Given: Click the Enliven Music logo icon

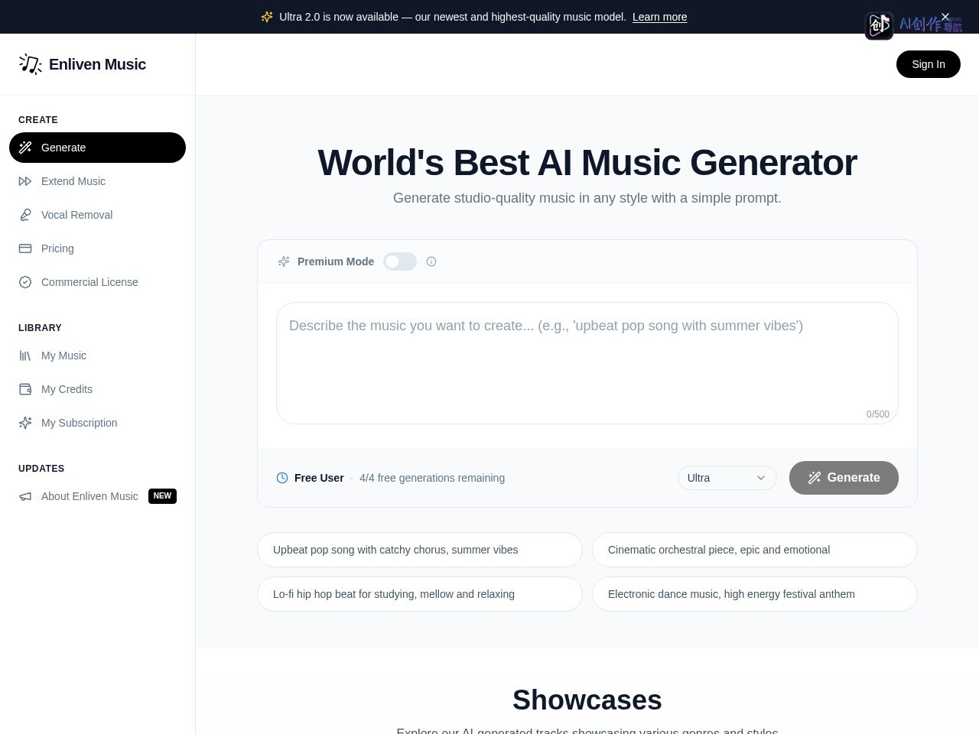Looking at the screenshot, I should [31, 64].
